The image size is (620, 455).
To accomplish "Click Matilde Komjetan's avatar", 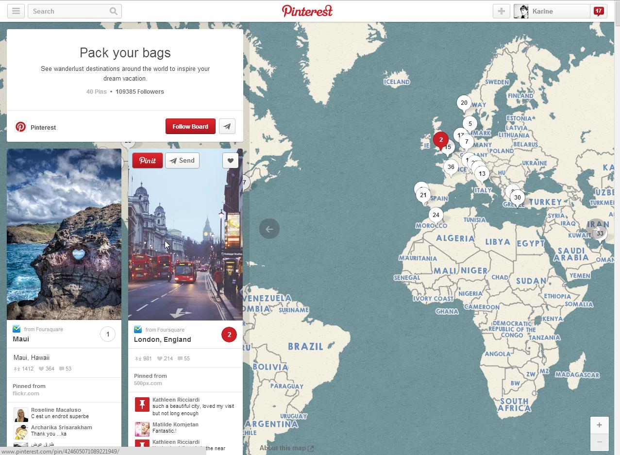I will tap(142, 429).
